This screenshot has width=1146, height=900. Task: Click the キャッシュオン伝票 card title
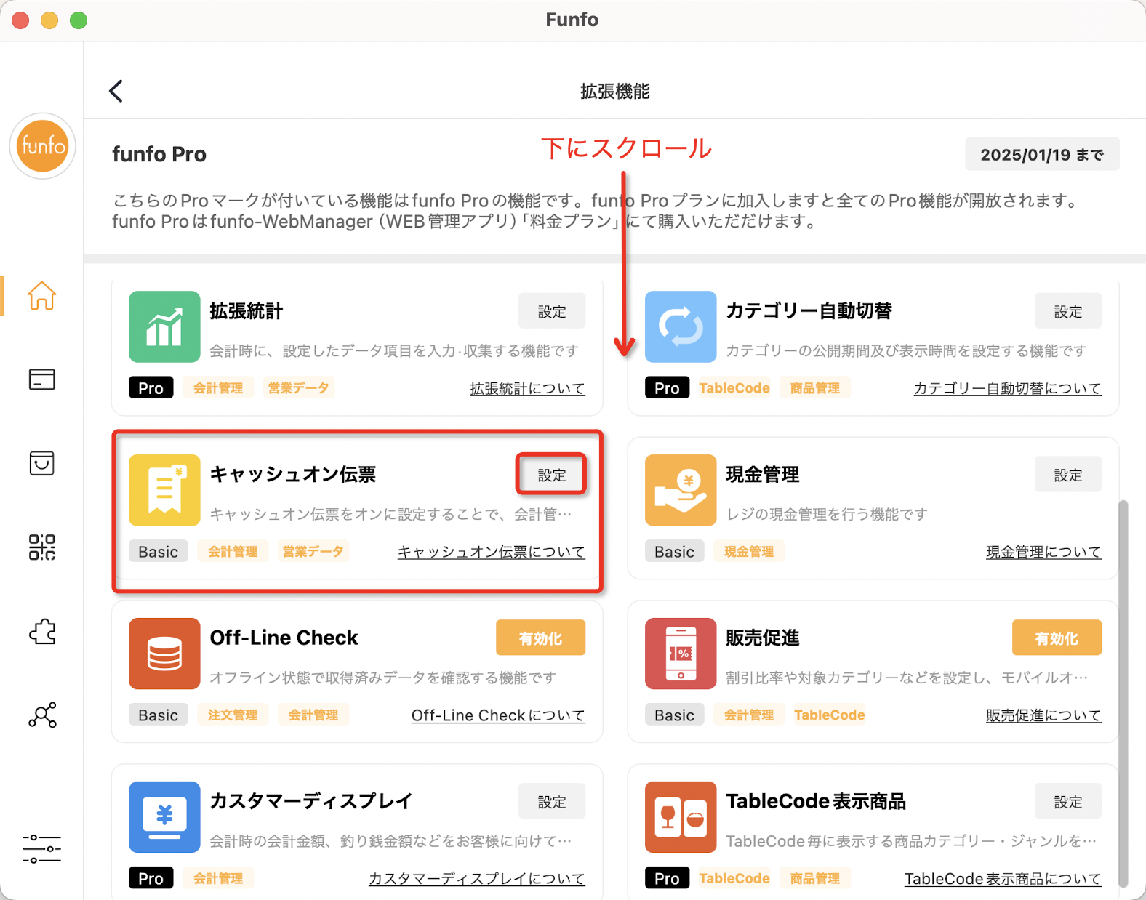[293, 474]
